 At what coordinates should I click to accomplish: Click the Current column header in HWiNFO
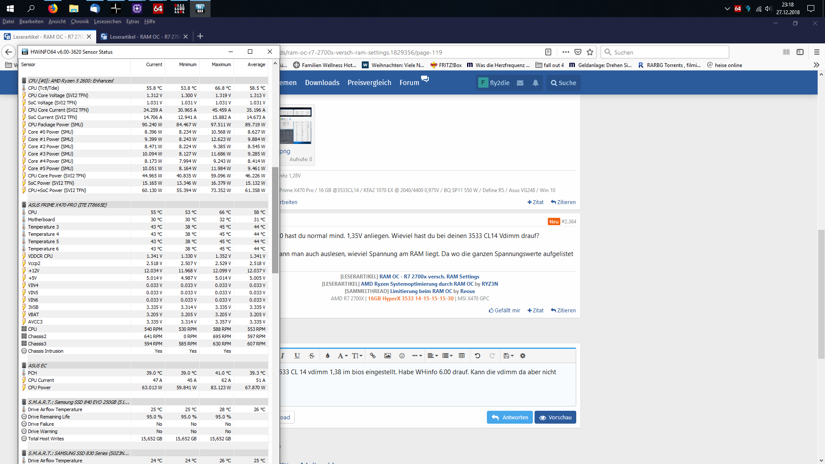tap(148, 65)
